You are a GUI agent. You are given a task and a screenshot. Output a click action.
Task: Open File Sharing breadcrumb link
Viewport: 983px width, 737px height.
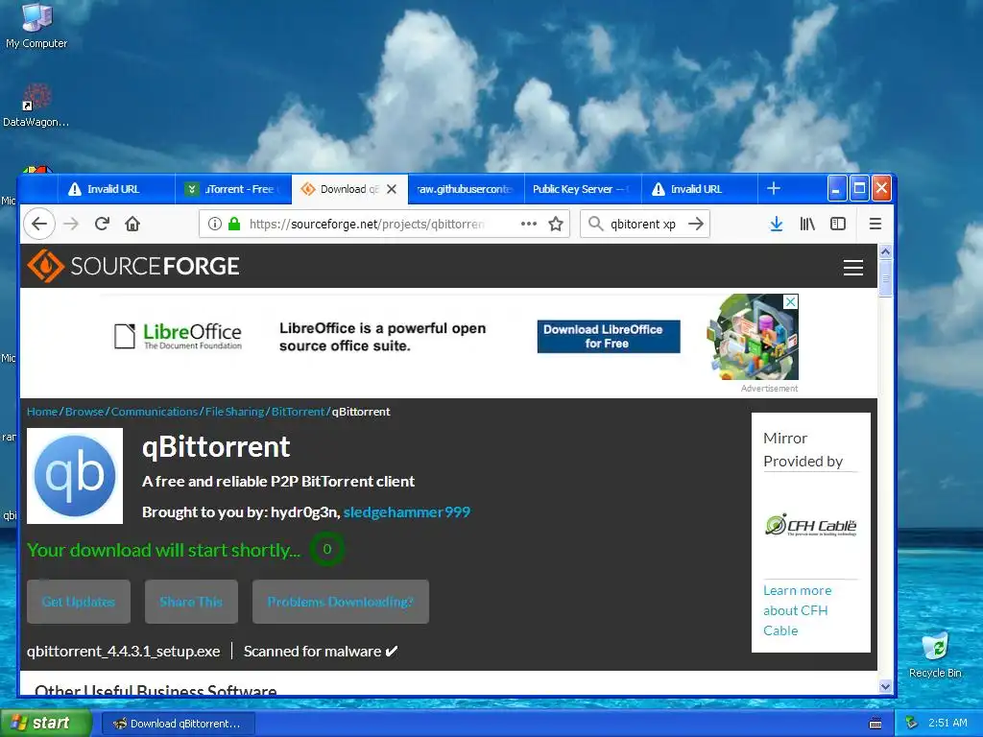pos(234,412)
